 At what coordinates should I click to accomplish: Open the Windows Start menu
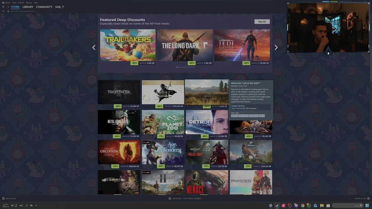367,206
